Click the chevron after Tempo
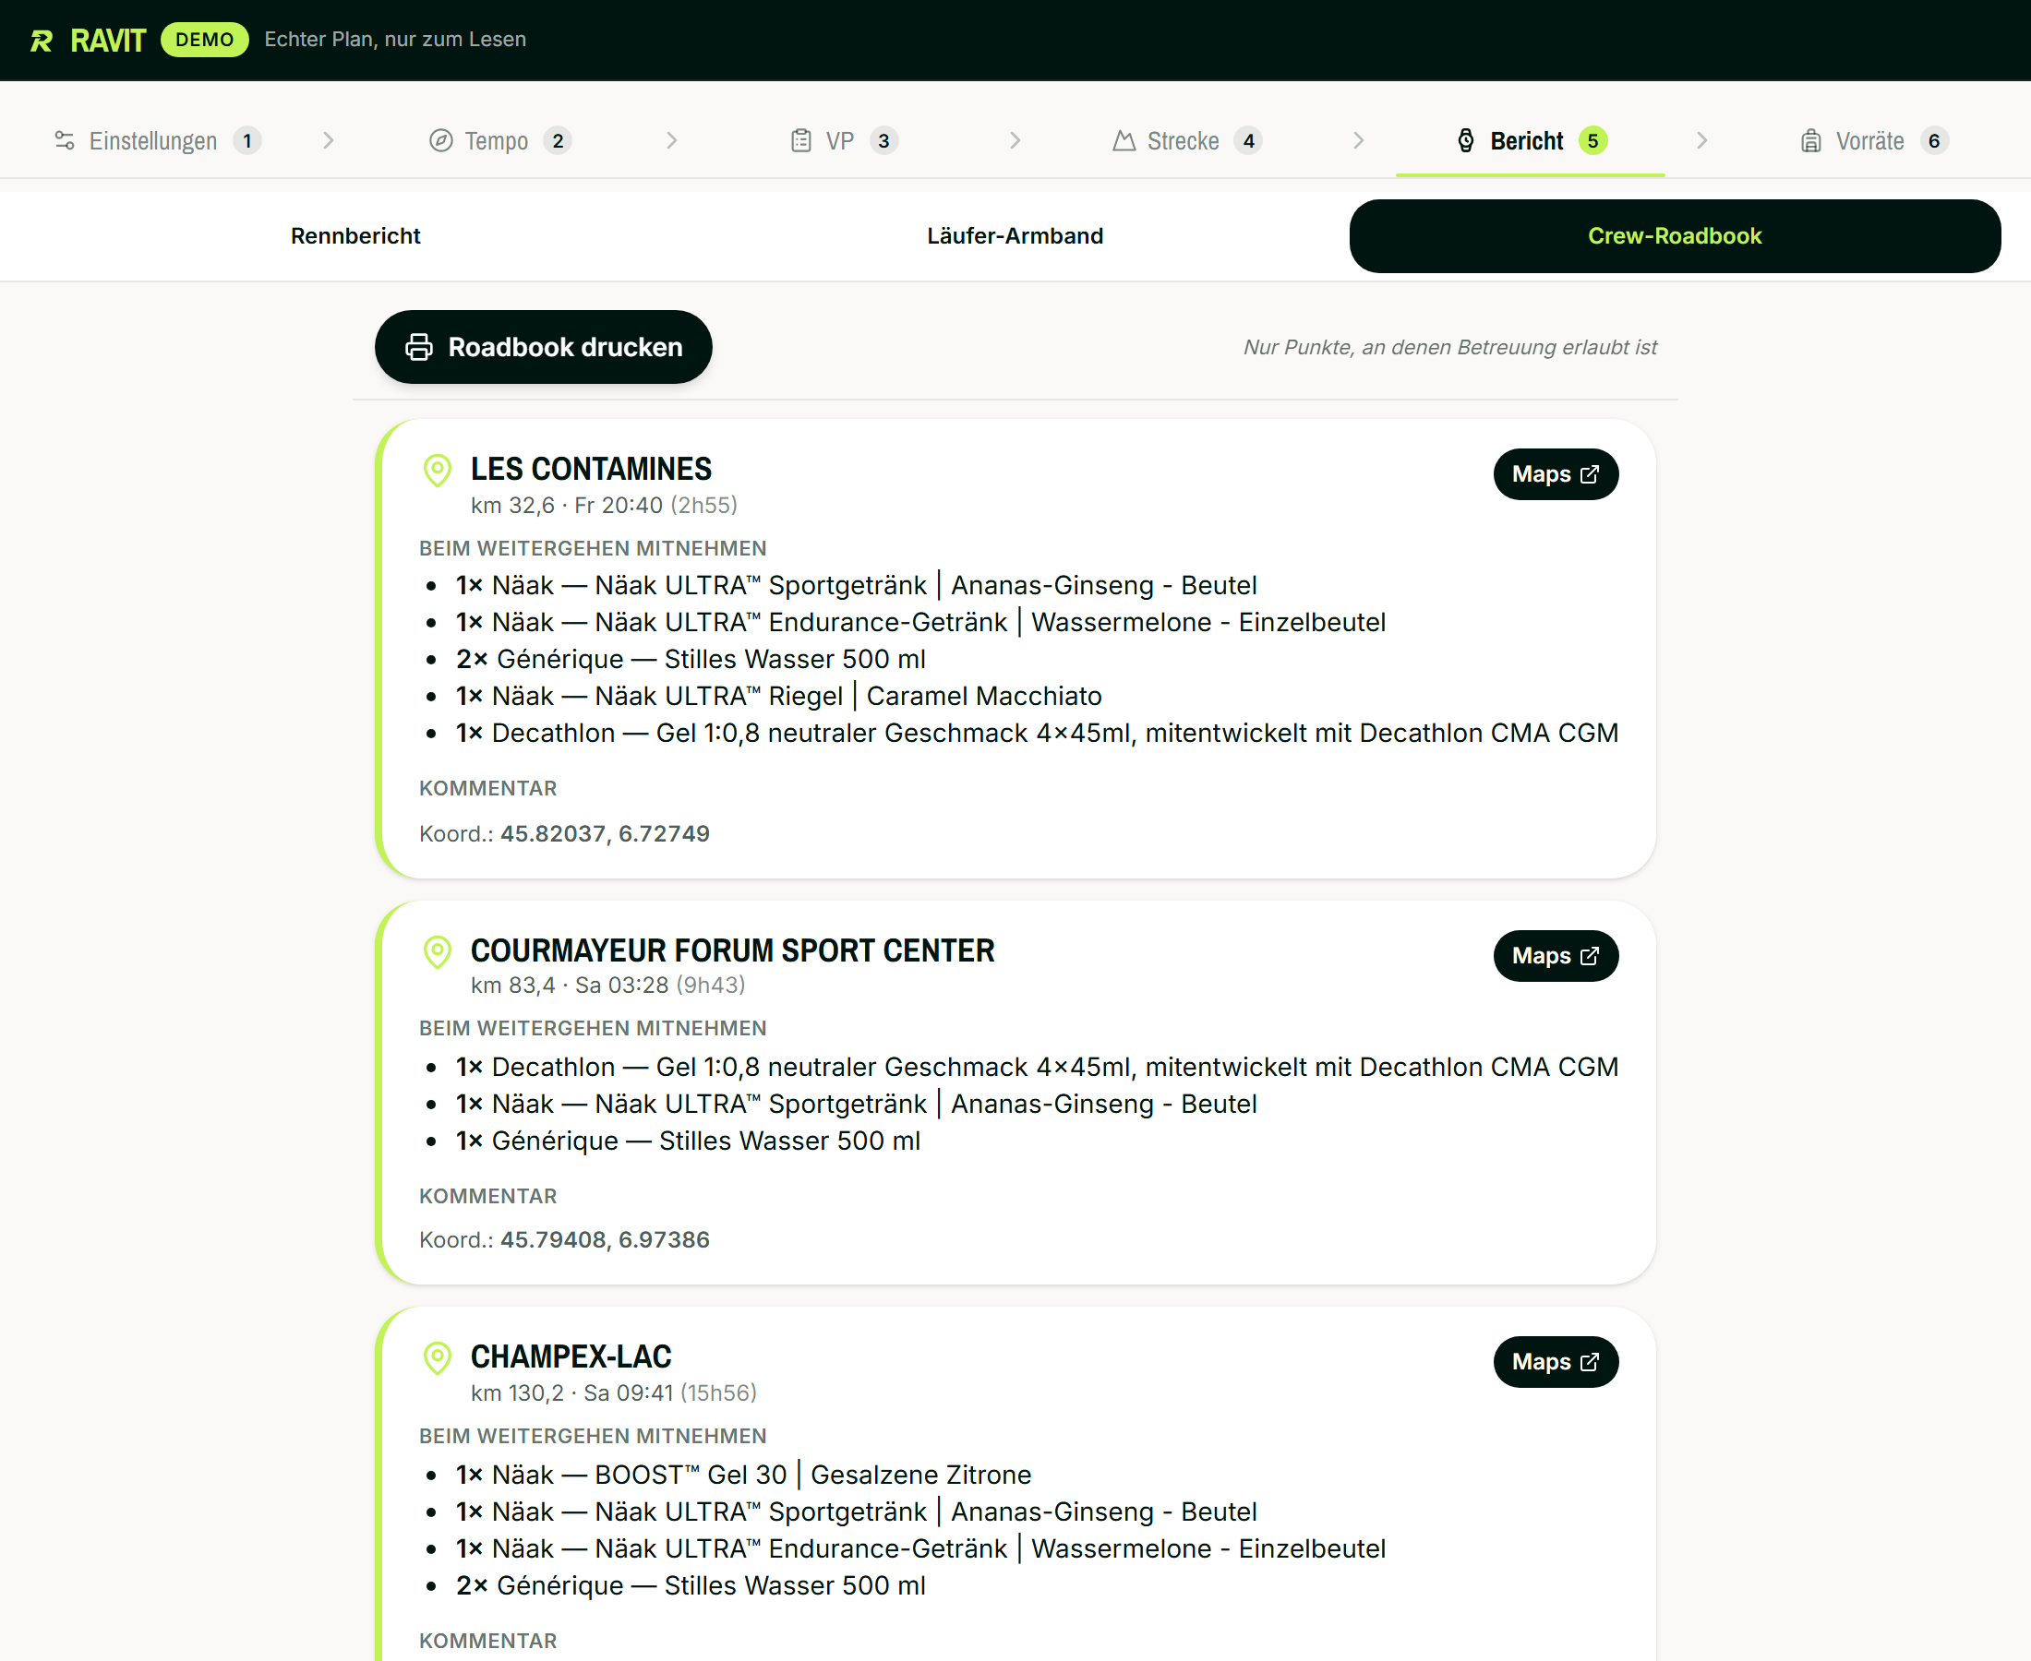The width and height of the screenshot is (2031, 1661). [672, 140]
